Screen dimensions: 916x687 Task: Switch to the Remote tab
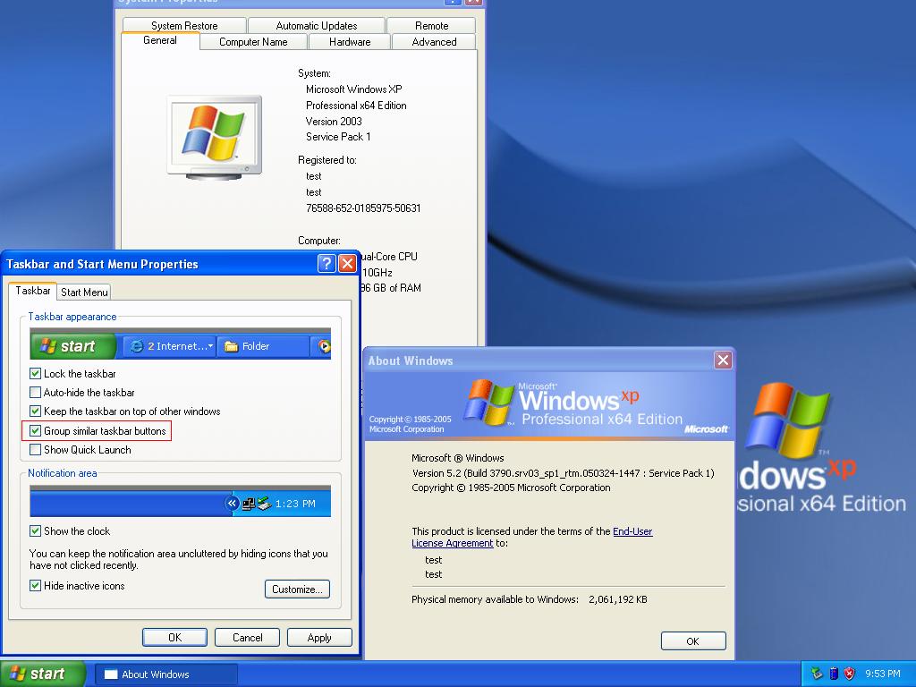pos(431,26)
